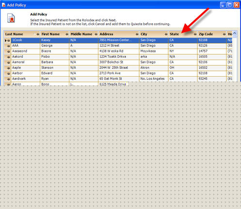Pin the City column header
The height and width of the screenshot is (209, 241).
166,34
